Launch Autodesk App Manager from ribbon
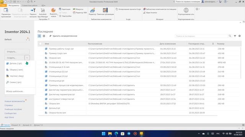 [42, 13]
